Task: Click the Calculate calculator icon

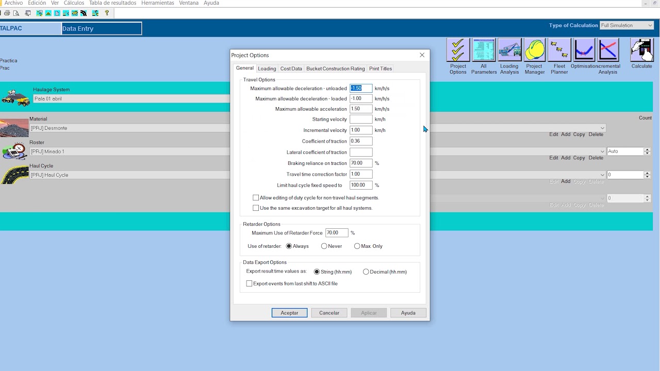Action: [x=642, y=50]
